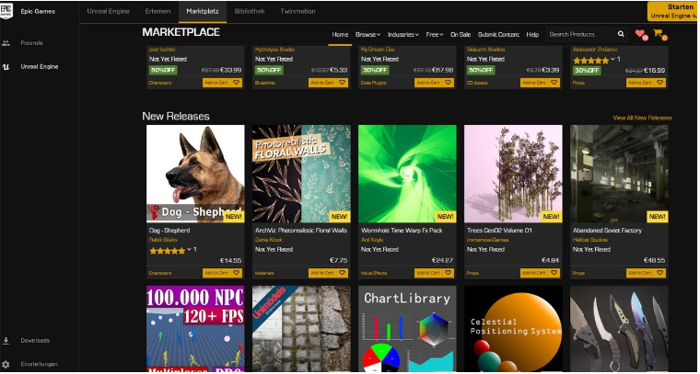This screenshot has height=374, width=700.
Task: Open Abandoned Soviet Factory thumbnail
Action: click(x=619, y=174)
